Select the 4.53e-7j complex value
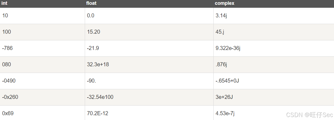The height and width of the screenshot is (120, 334). (225, 114)
